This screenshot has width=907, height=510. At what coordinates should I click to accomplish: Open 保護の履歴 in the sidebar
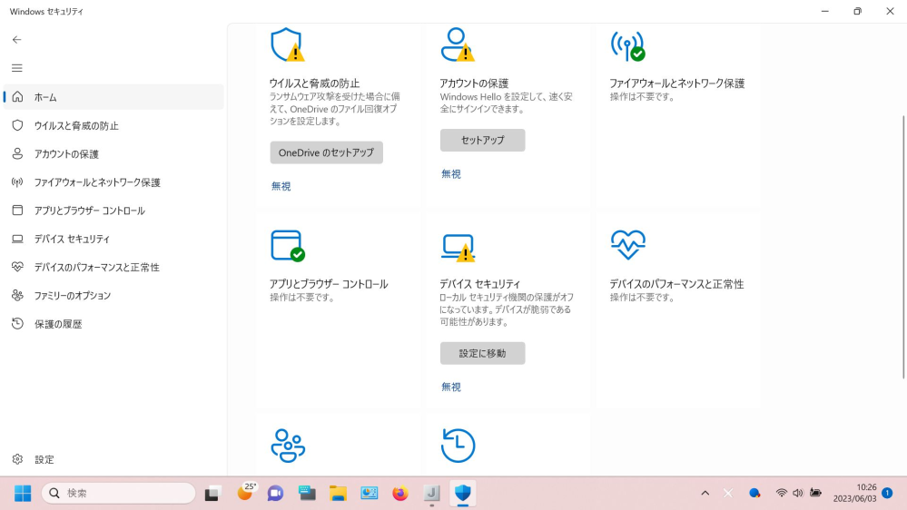coord(113,324)
